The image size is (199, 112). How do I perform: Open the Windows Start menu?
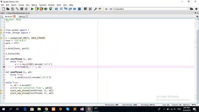tap(3, 109)
